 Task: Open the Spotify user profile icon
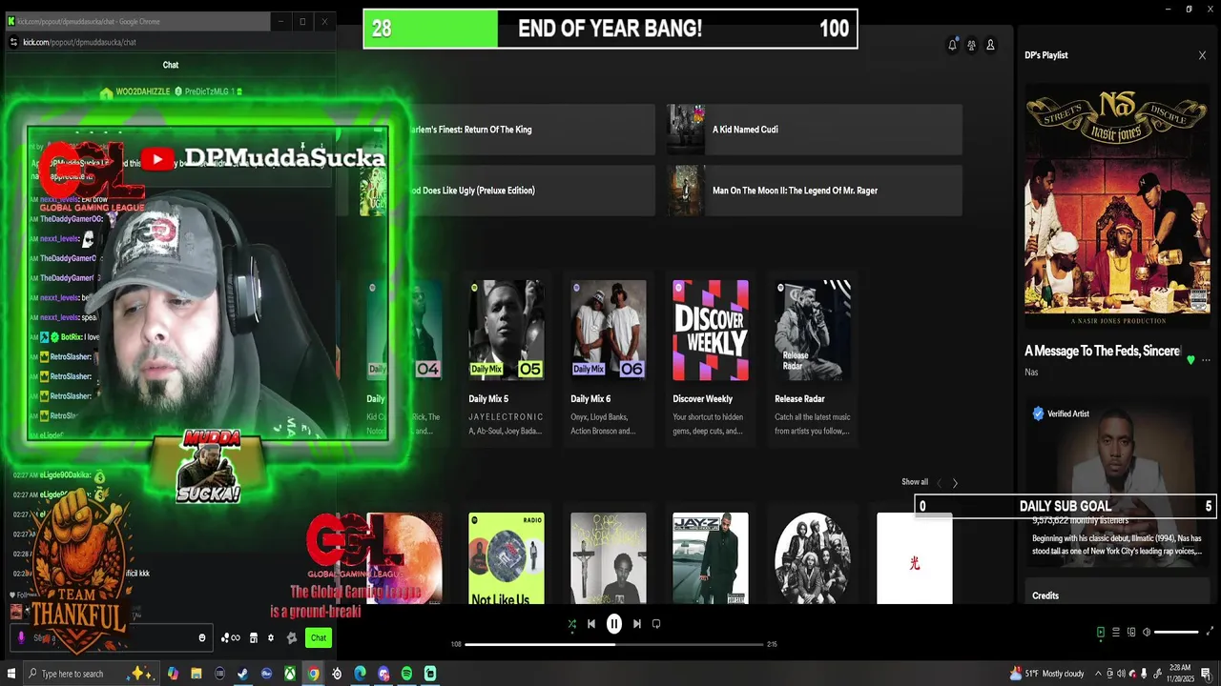click(990, 45)
